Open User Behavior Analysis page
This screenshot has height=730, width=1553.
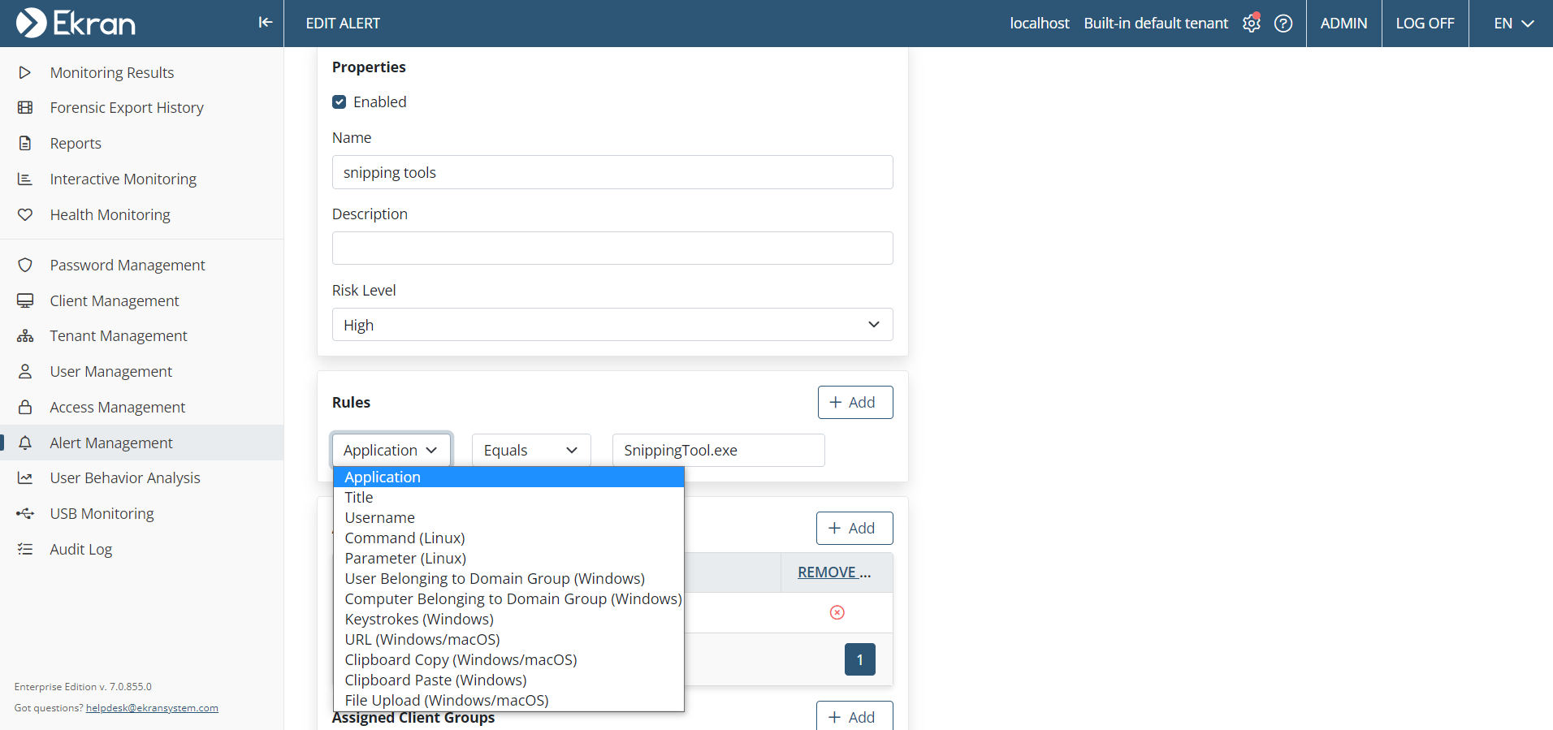125,477
